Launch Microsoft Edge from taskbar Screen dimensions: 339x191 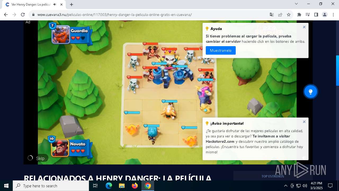point(109,186)
